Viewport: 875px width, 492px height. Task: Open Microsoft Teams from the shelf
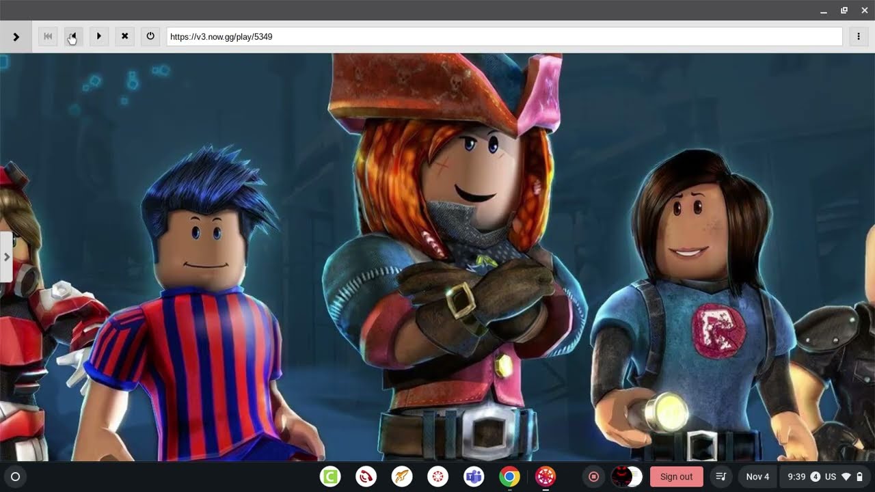click(x=474, y=477)
